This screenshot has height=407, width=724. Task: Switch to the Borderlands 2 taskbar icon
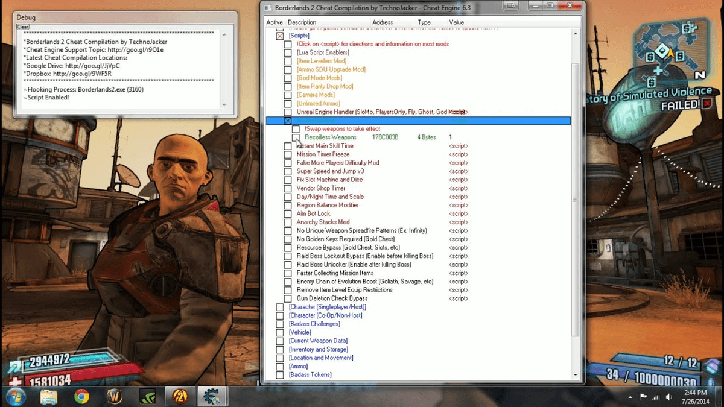pyautogui.click(x=179, y=396)
